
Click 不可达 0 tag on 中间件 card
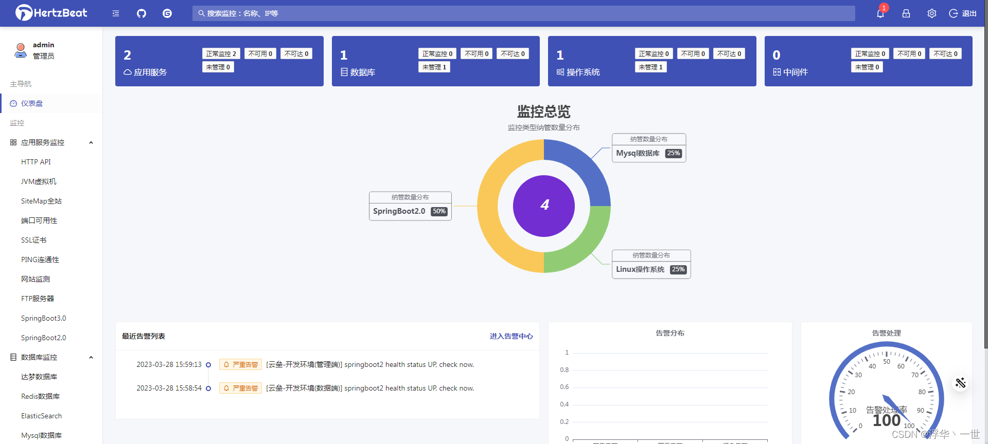pos(946,53)
